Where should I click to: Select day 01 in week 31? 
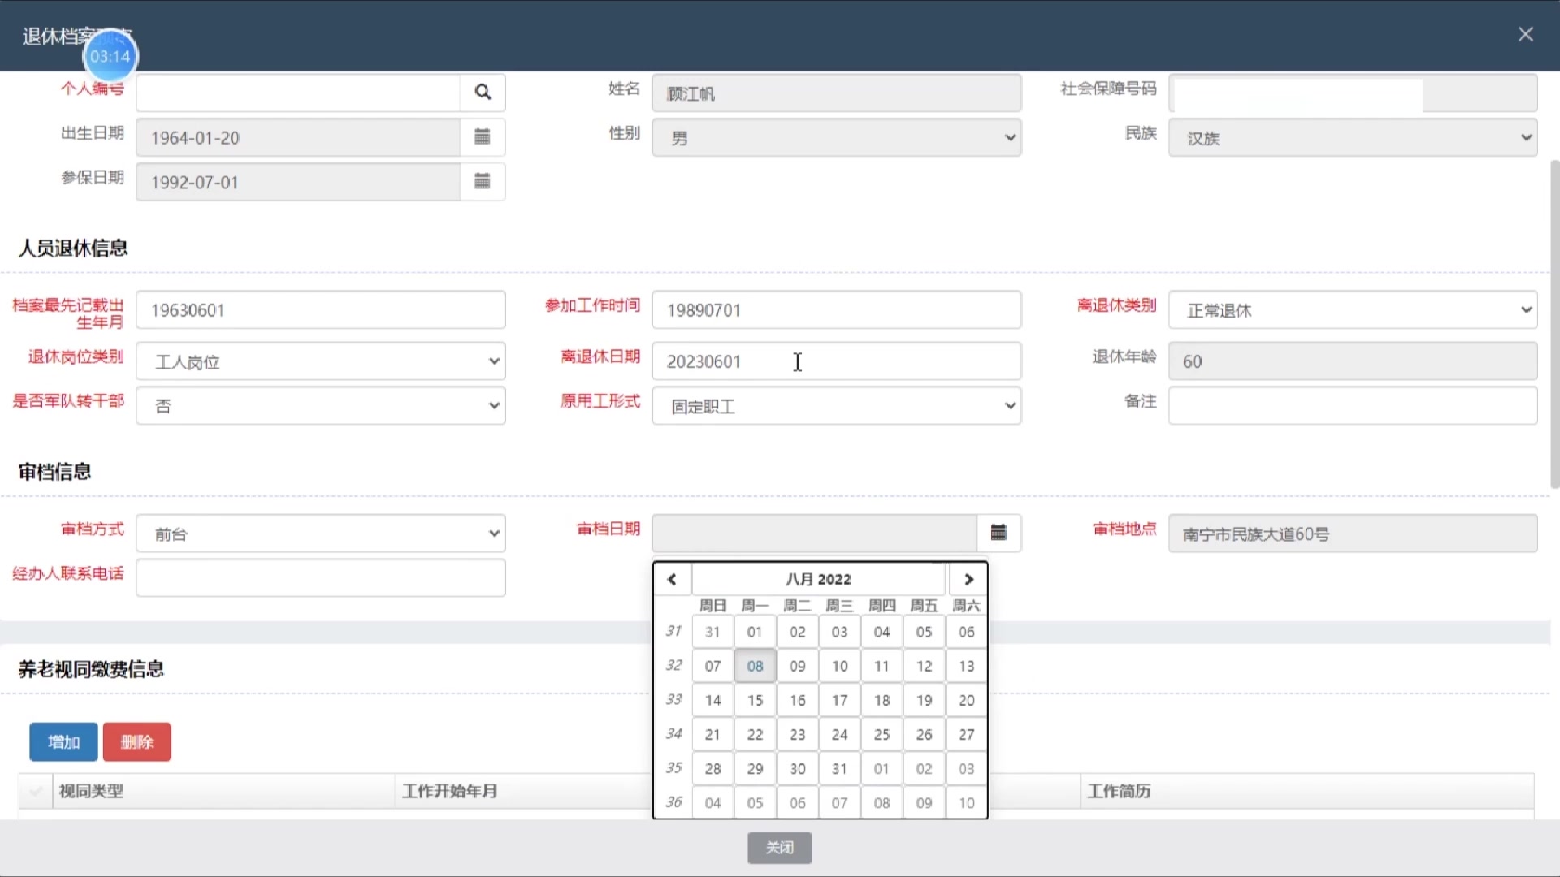(x=755, y=632)
